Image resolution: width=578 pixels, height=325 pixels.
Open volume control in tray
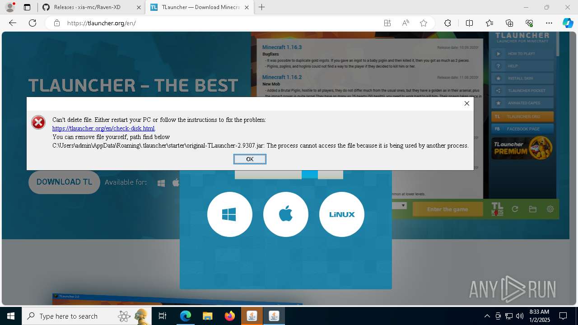(520, 316)
